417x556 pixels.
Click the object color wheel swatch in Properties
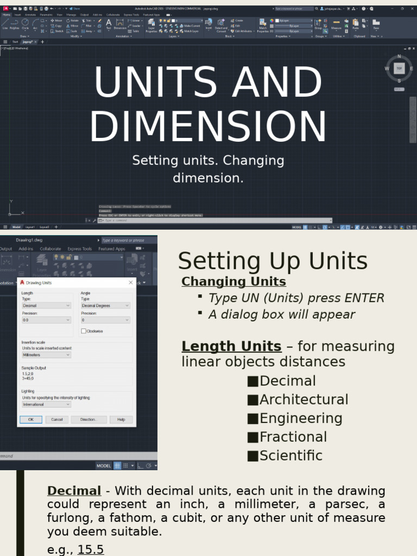coord(271,21)
